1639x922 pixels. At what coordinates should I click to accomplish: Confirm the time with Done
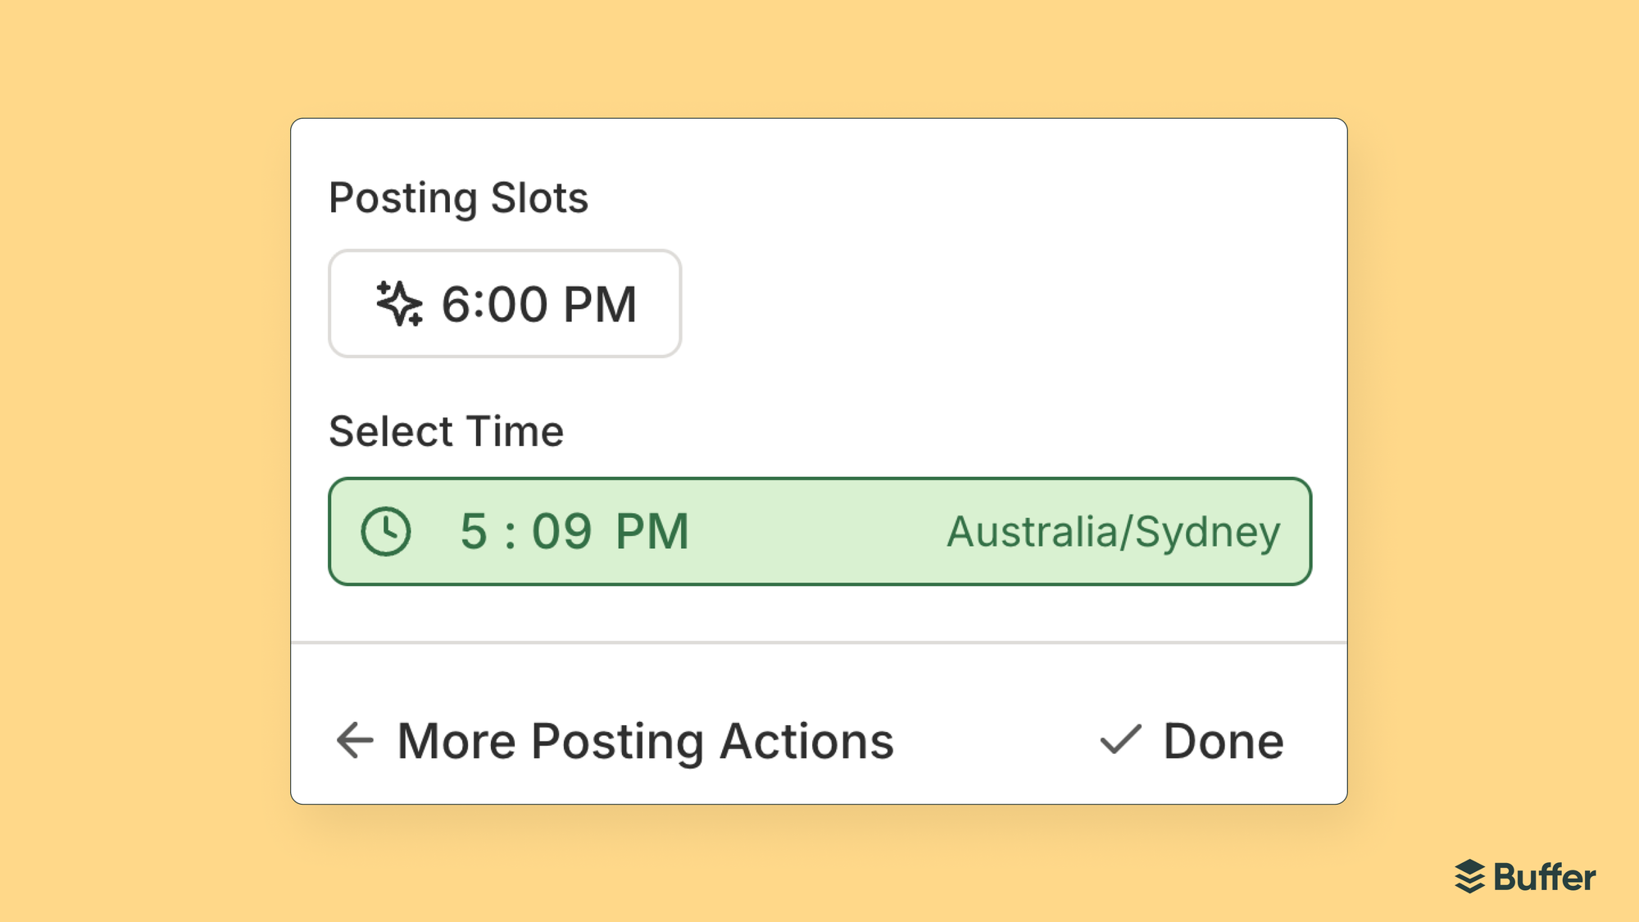pos(1223,741)
